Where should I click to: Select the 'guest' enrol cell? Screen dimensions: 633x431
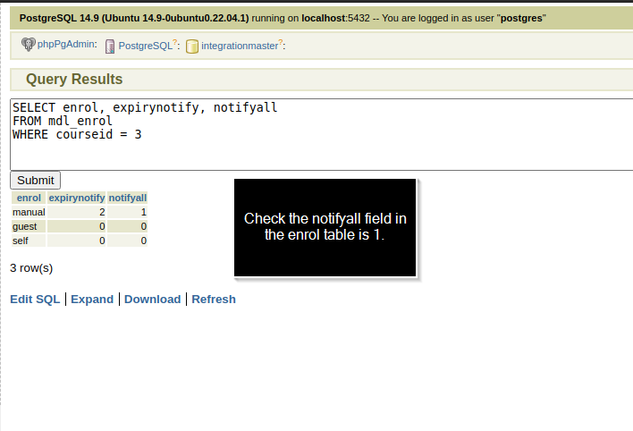click(29, 226)
